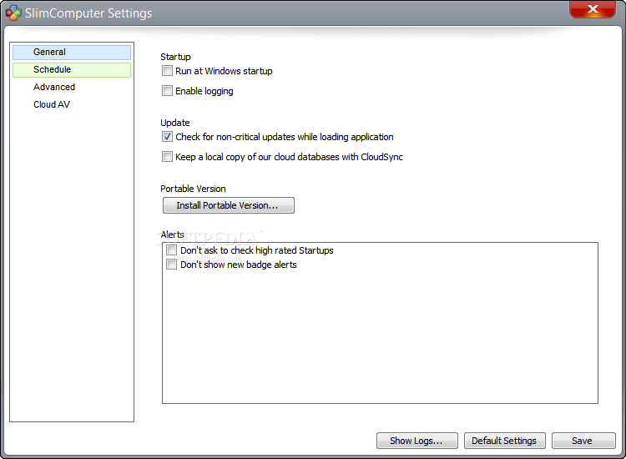Close the SlimComputer Settings window
This screenshot has height=459, width=626.
[x=593, y=9]
